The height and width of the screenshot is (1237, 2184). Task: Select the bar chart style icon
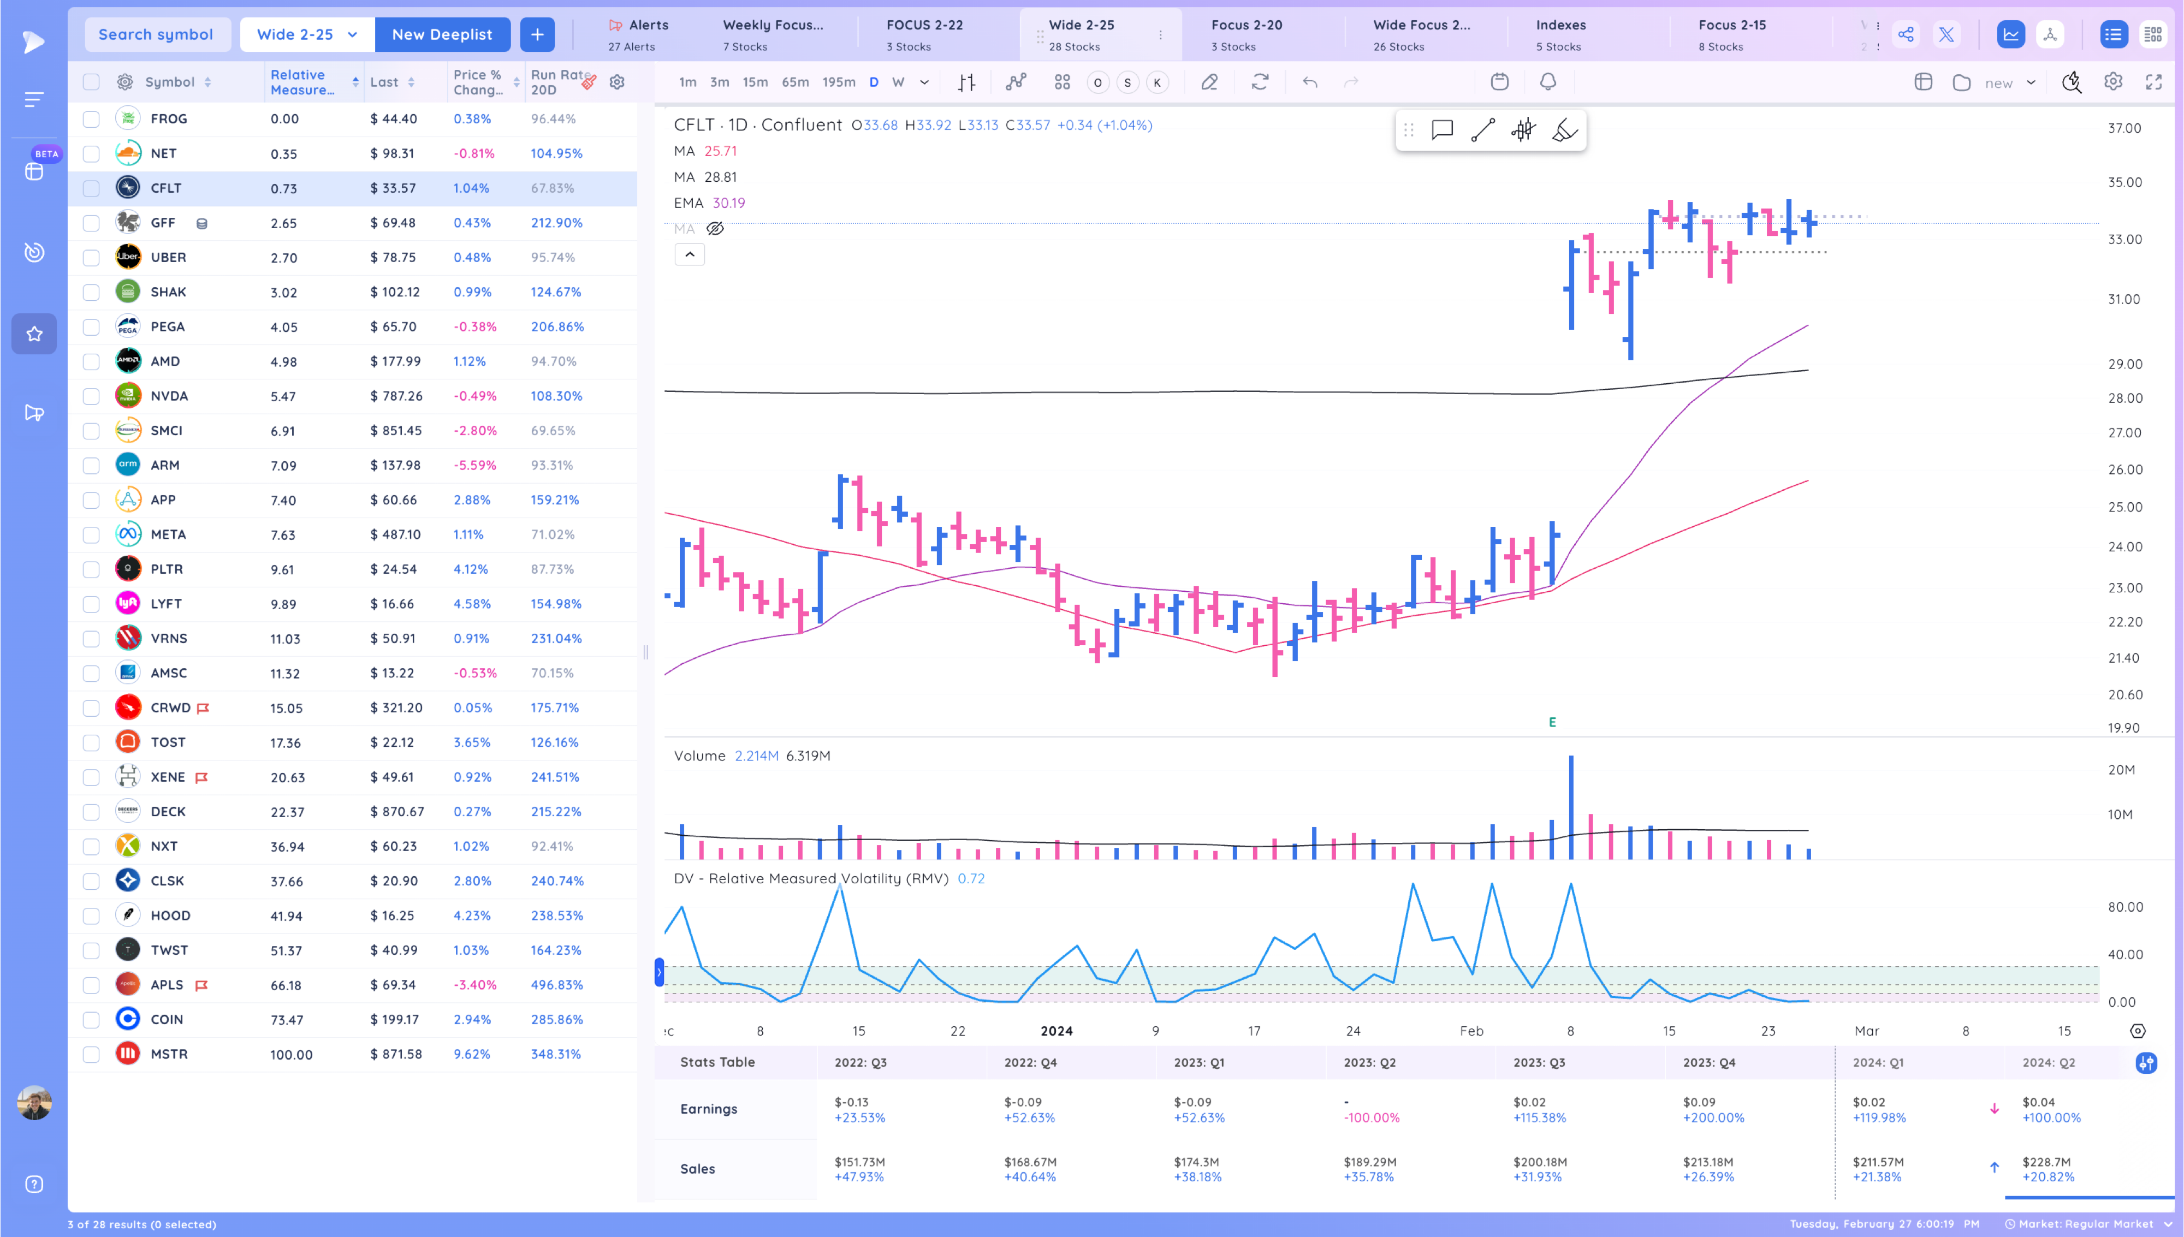click(967, 82)
